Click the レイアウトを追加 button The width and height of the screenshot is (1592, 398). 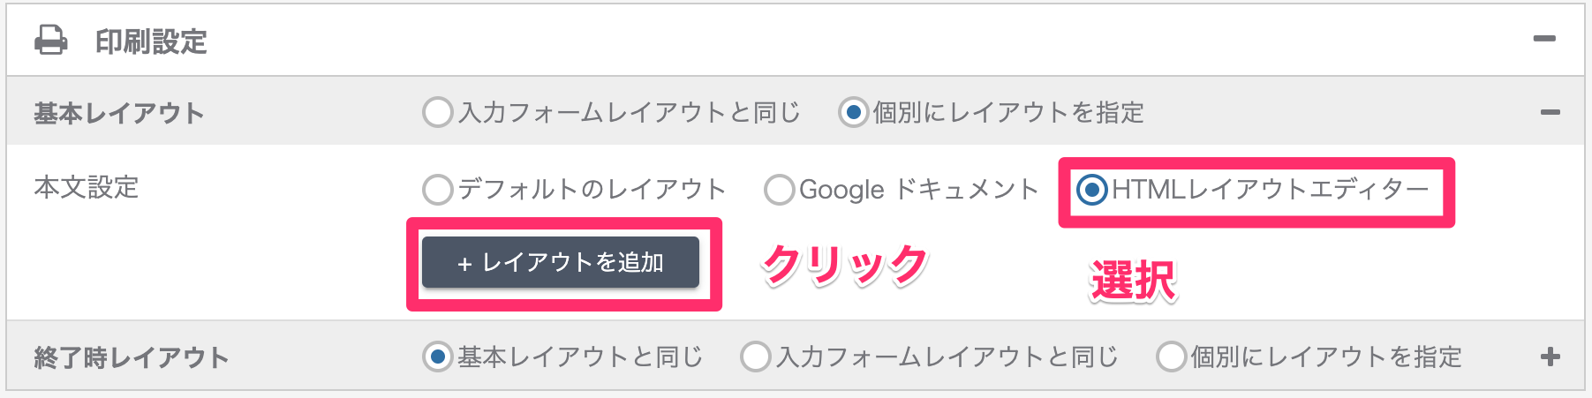pyautogui.click(x=561, y=262)
